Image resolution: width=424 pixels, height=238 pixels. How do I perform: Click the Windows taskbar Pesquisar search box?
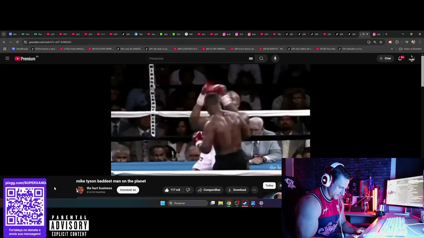coord(187,203)
